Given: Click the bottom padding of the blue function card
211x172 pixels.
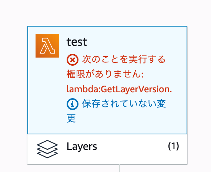Looking at the screenshot, I should [x=107, y=128].
